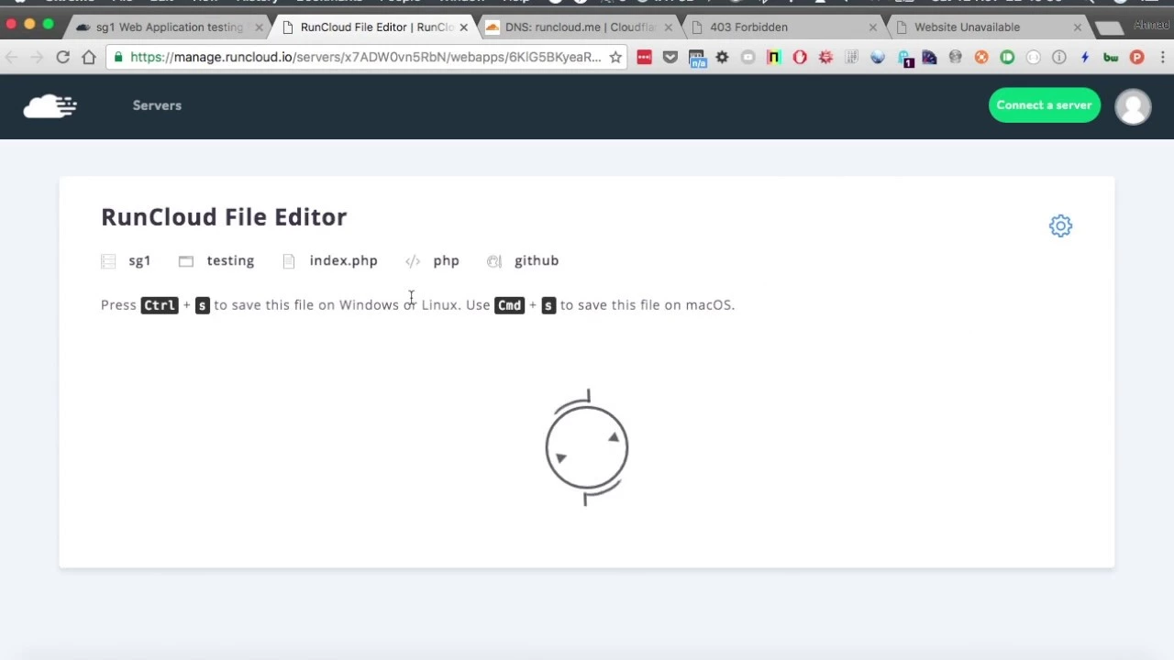Screen dimensions: 1174x660
Task: Click the server icon beside sg1
Action: click(x=108, y=261)
